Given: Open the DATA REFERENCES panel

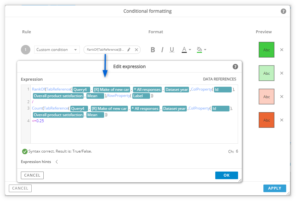Looking at the screenshot, I should coord(219,79).
